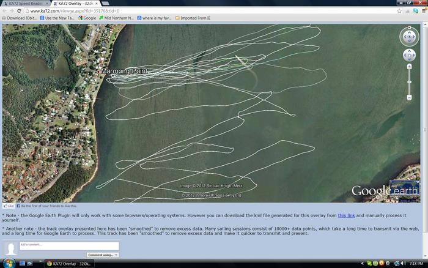Click the zoom in plus button

[409, 66]
